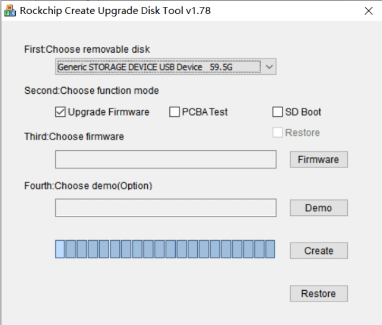Viewport: 382px width, 325px height.
Task: Click the Rockchip app icon in title bar
Action: pos(9,11)
